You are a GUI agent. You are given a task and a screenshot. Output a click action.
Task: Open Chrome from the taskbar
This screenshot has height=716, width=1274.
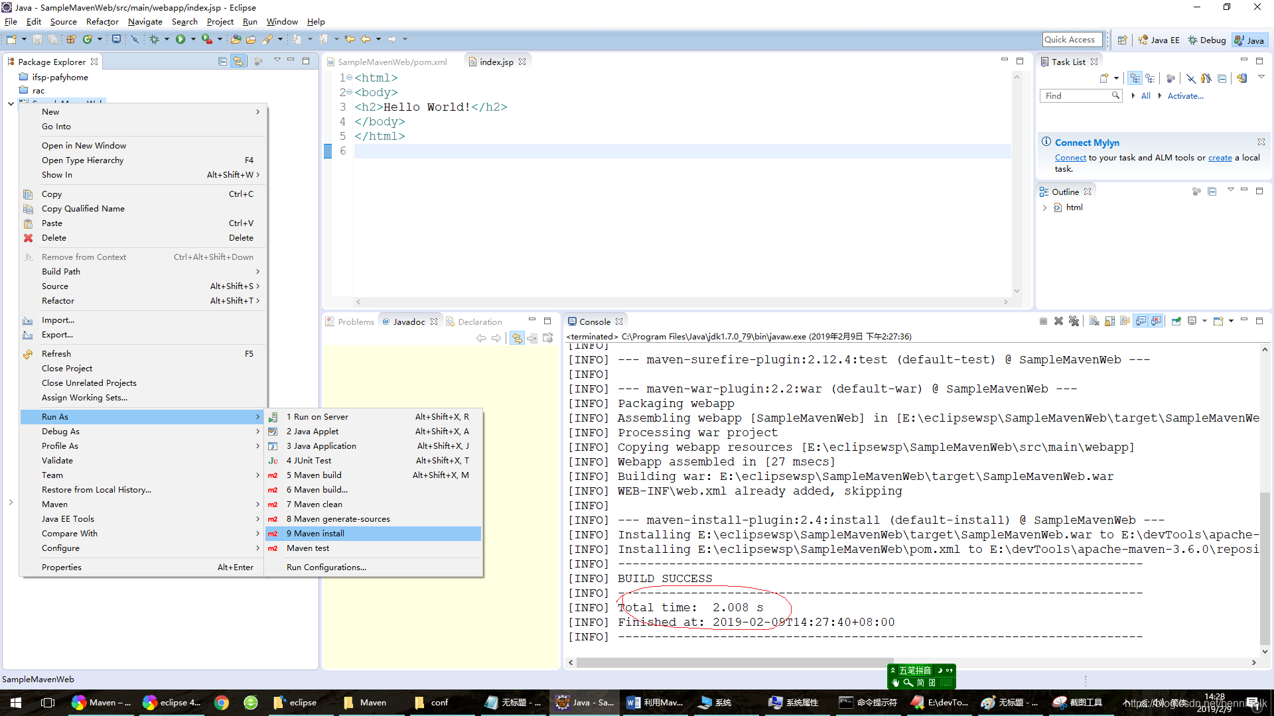click(x=222, y=702)
